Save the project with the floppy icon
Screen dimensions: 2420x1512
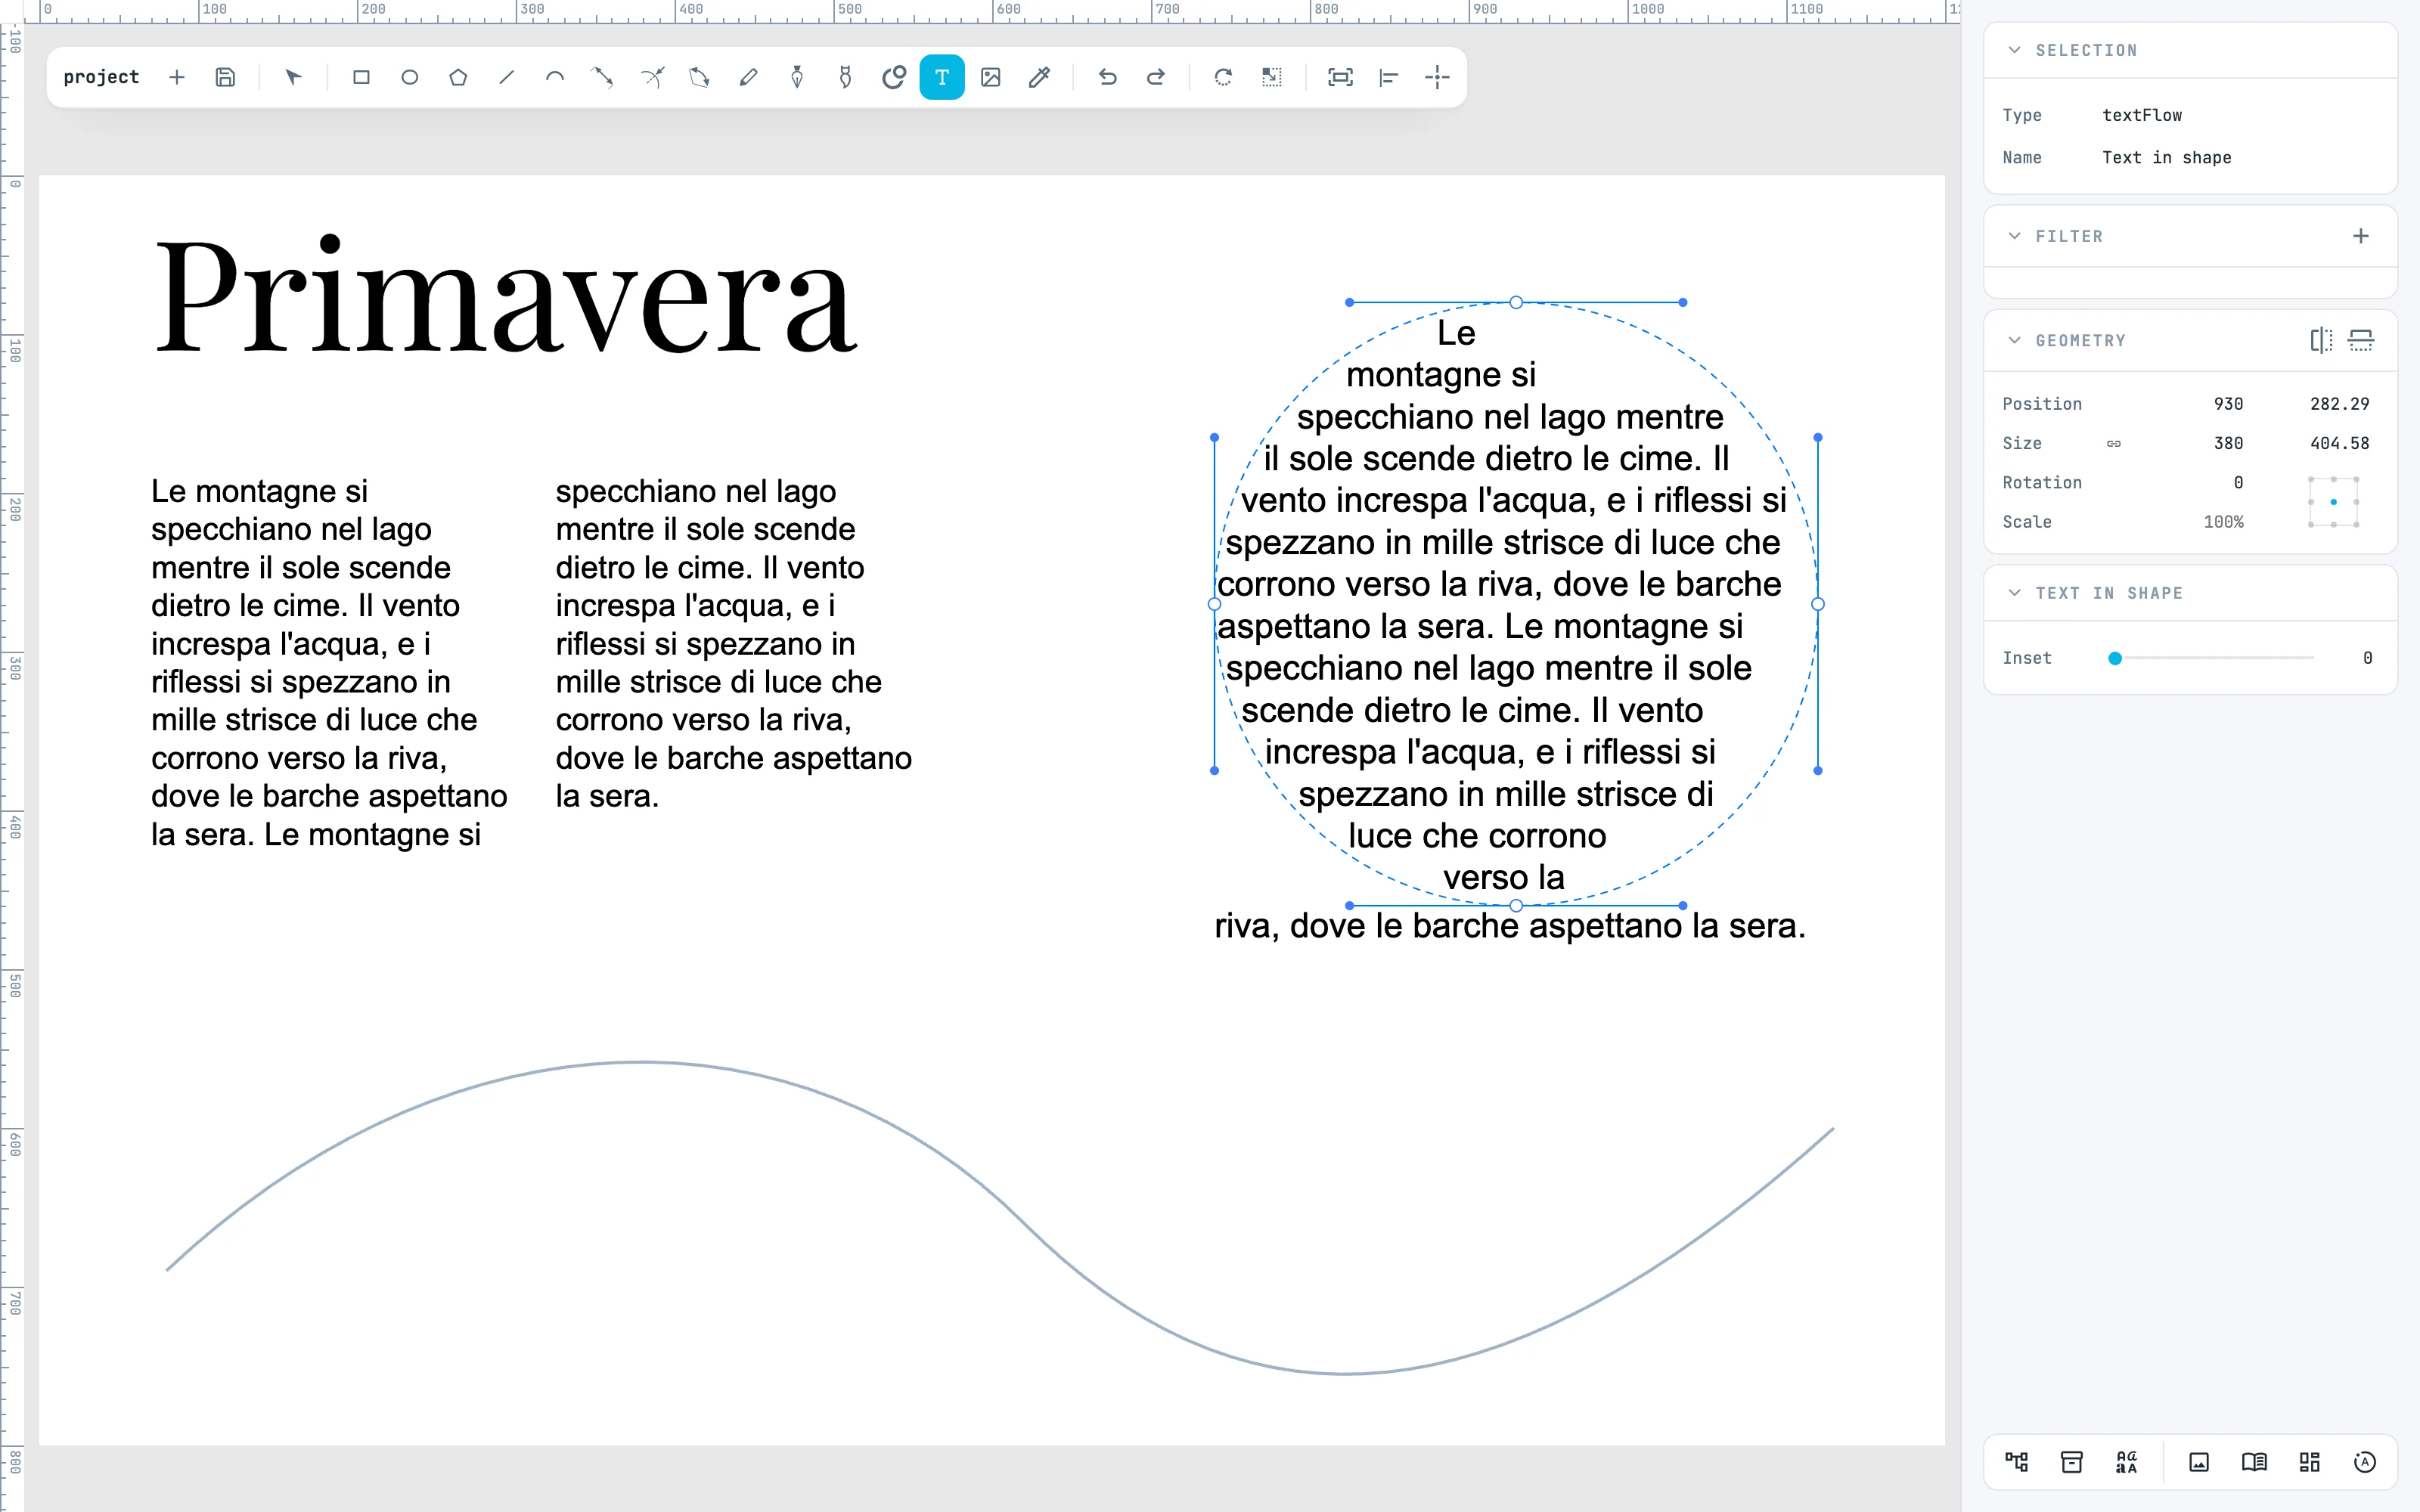coord(225,77)
